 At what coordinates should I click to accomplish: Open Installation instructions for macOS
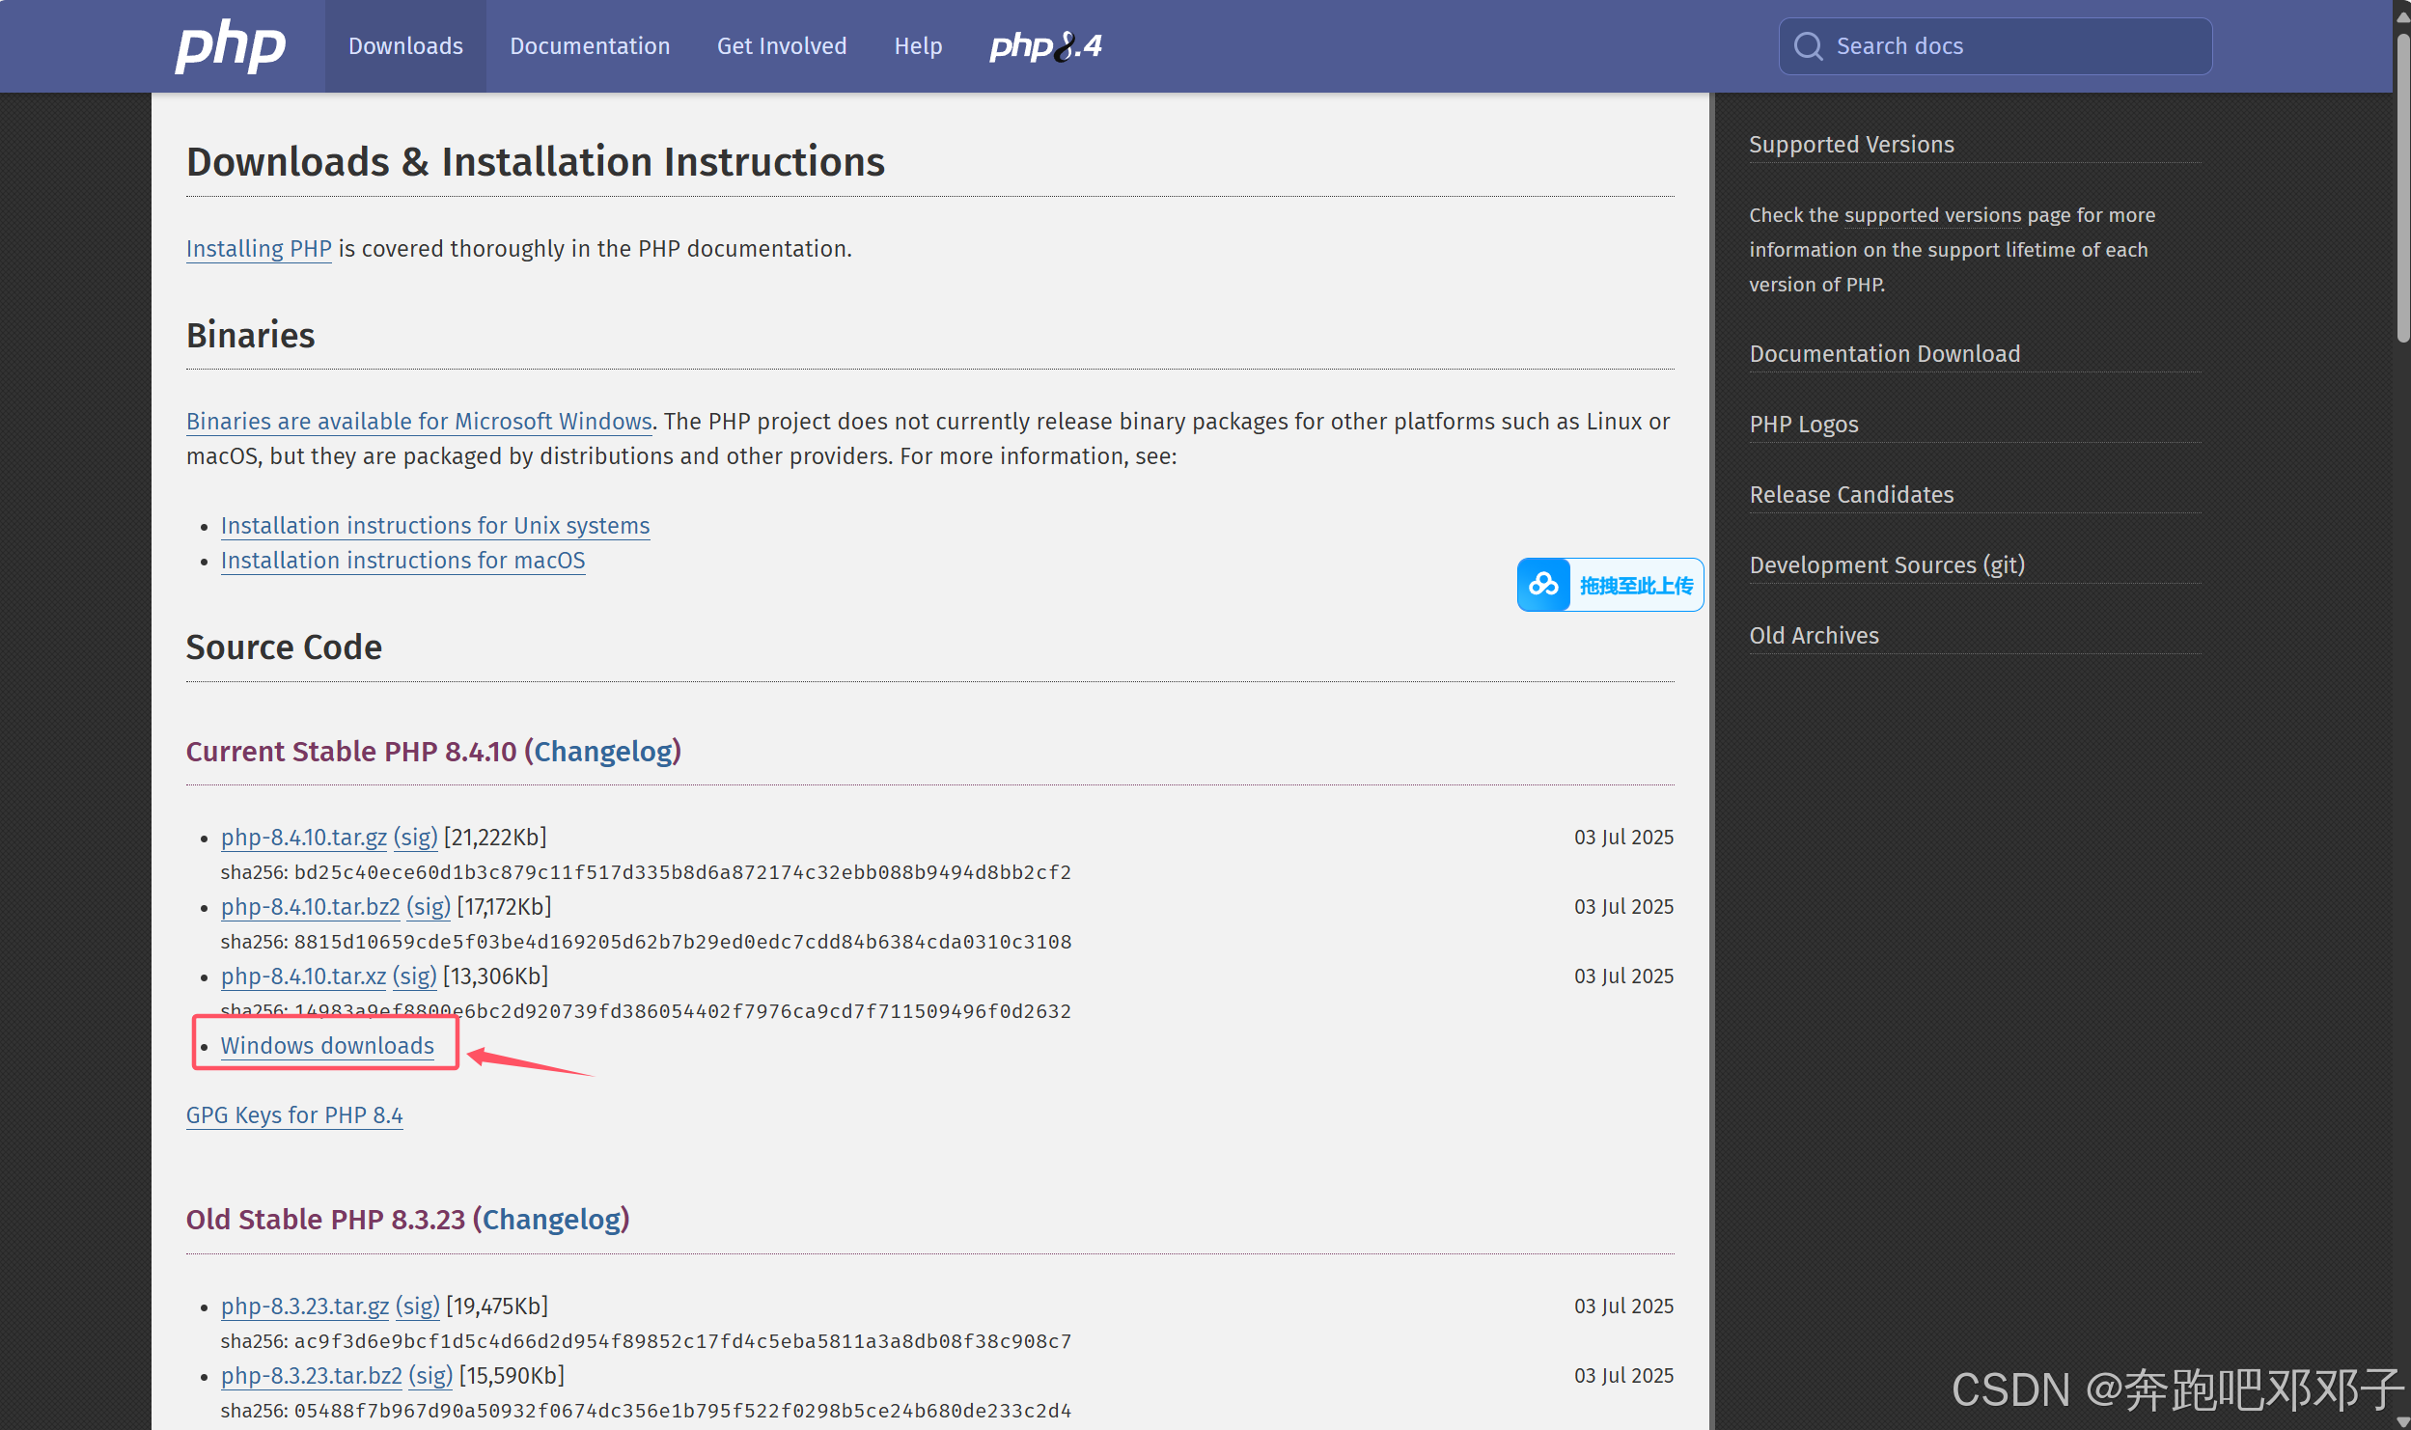point(402,561)
